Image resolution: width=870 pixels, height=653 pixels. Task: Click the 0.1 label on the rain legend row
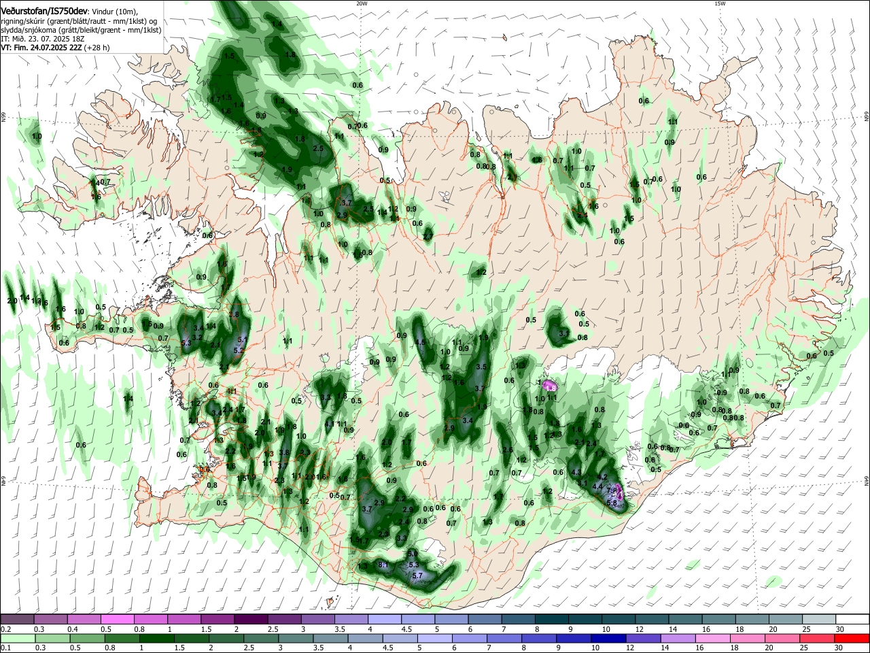point(5,648)
